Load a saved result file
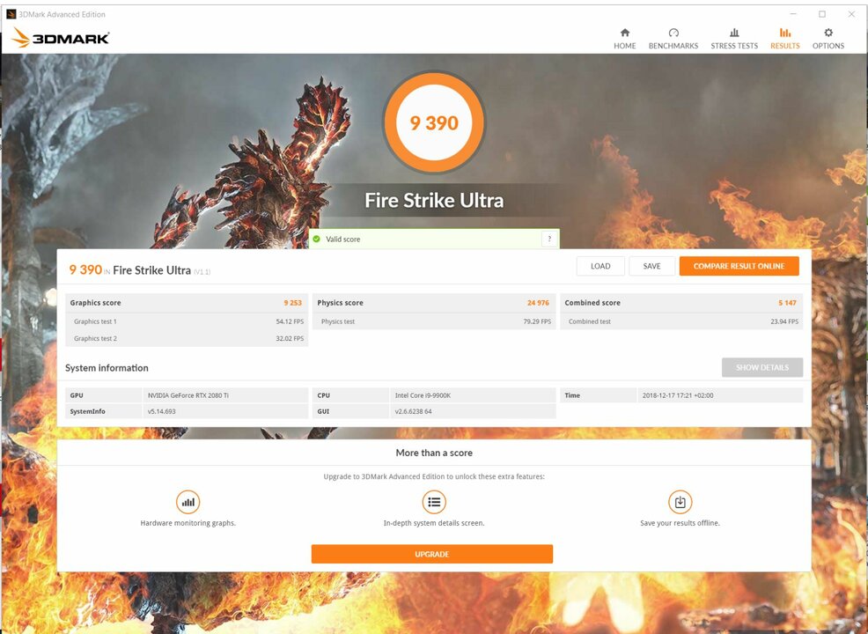This screenshot has width=868, height=634. 600,266
